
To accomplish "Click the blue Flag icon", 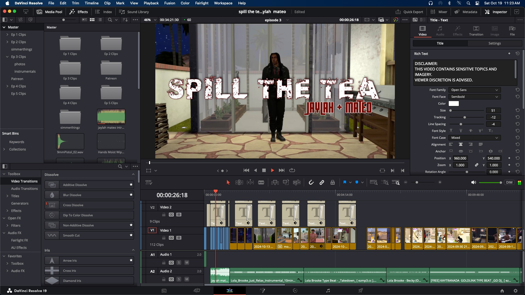I will click(x=345, y=182).
